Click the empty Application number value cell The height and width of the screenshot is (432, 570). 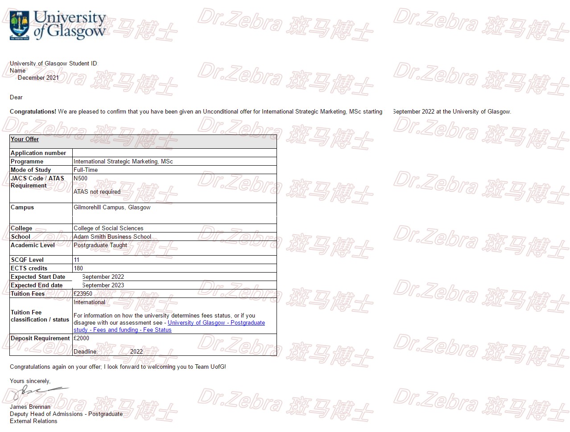point(174,153)
